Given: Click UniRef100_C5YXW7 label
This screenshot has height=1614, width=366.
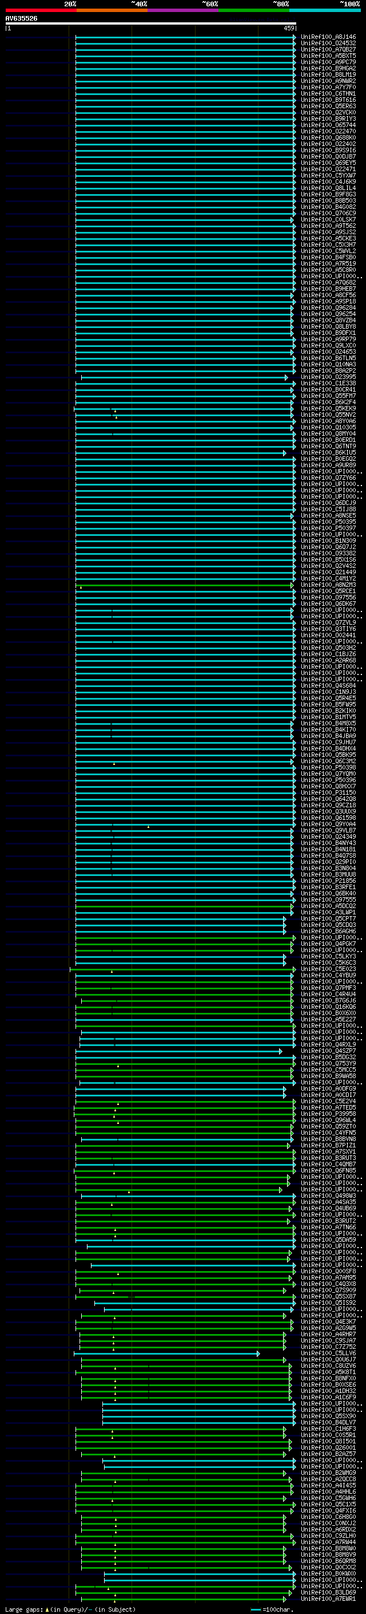Looking at the screenshot, I should point(328,175).
